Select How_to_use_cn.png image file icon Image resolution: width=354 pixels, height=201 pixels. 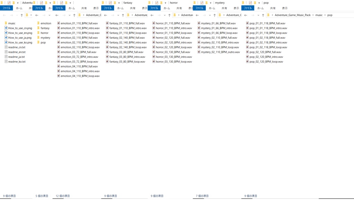tap(6, 28)
